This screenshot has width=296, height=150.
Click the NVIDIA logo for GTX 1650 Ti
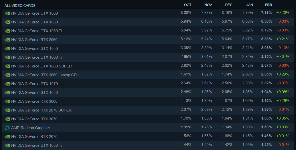point(7,145)
